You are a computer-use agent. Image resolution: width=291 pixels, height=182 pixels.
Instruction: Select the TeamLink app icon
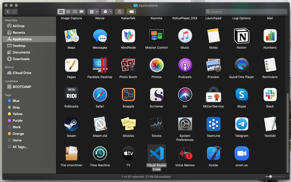click(x=213, y=124)
